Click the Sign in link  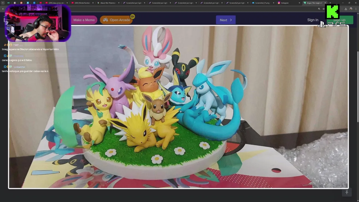tap(313, 20)
